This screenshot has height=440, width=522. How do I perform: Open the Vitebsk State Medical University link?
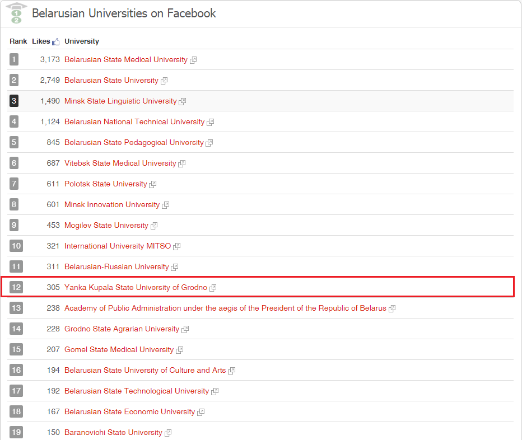120,163
